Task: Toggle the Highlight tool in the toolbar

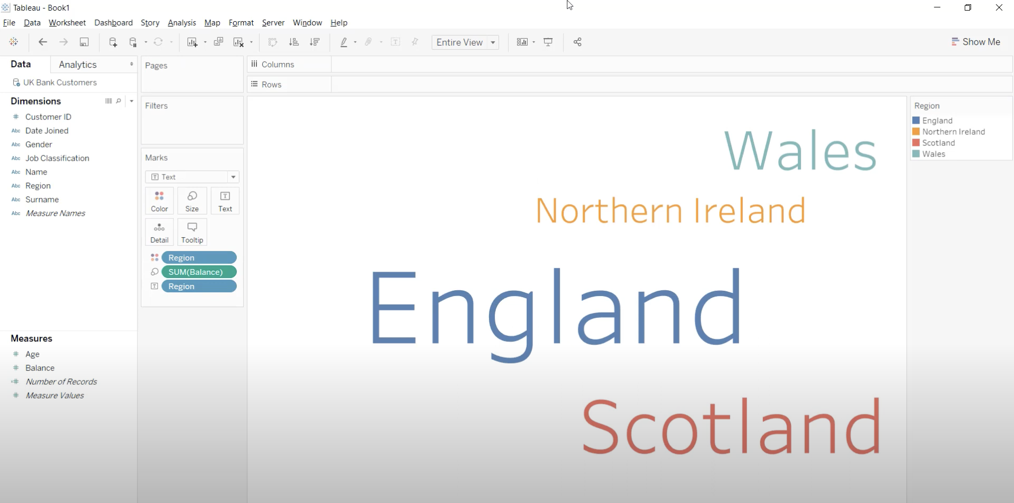Action: (345, 42)
